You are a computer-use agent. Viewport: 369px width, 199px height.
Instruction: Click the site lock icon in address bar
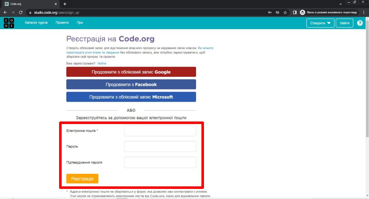pos(30,13)
